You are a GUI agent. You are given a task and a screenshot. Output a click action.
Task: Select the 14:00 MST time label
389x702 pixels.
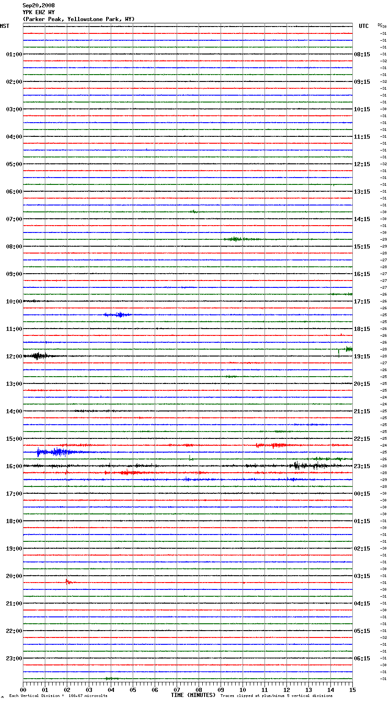pyautogui.click(x=14, y=411)
